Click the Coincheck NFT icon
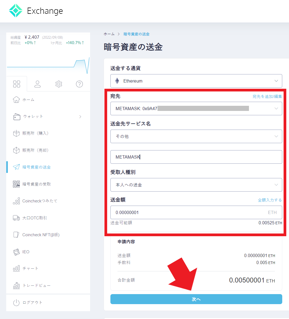 (16, 235)
